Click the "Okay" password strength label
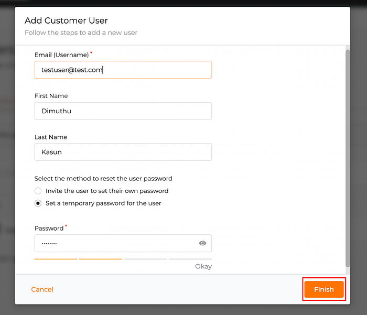367x315 pixels. 203,267
